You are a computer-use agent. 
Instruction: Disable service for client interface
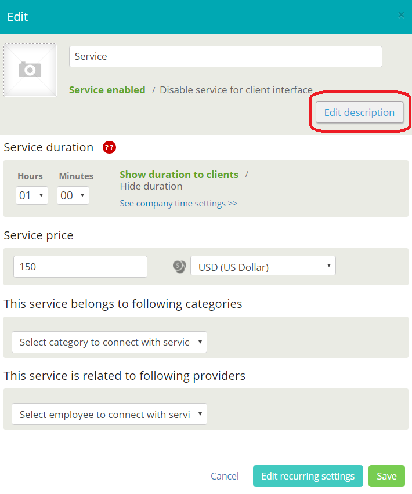(236, 90)
